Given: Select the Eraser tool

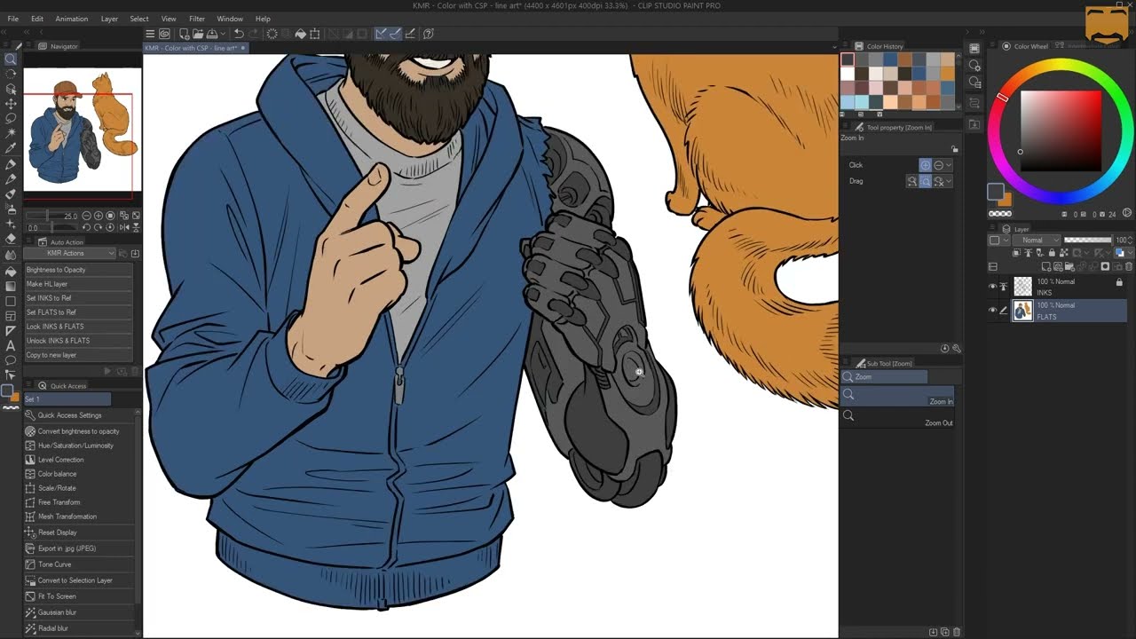Looking at the screenshot, I should (x=11, y=239).
